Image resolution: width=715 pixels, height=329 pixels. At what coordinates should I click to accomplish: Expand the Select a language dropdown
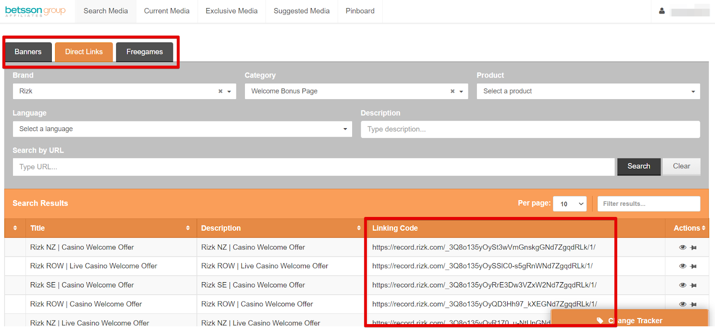(x=182, y=129)
